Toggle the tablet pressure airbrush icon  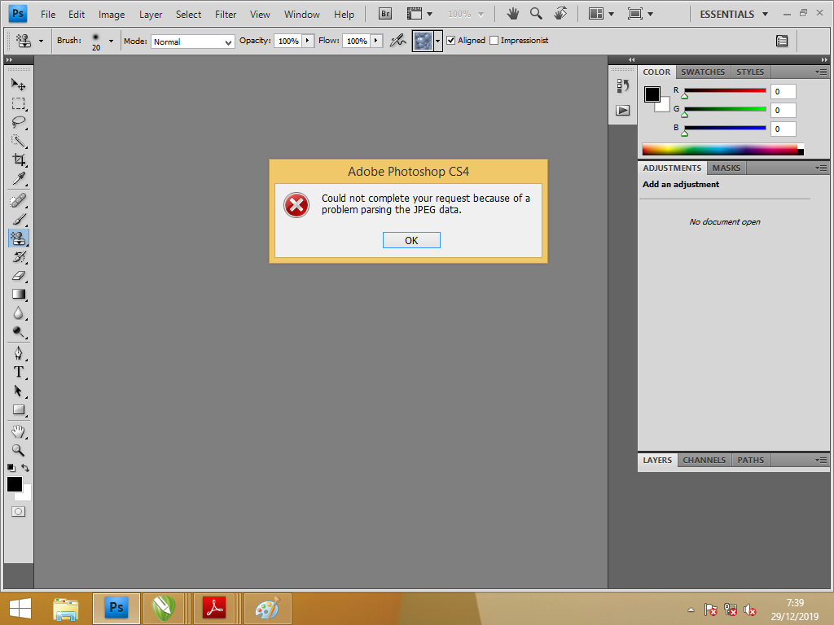397,41
